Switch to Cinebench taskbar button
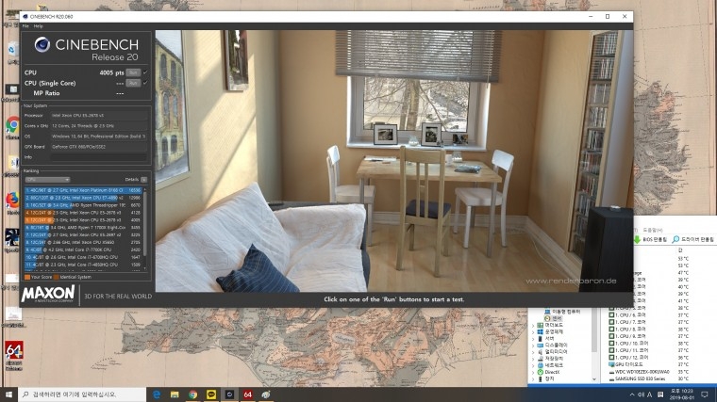The height and width of the screenshot is (402, 717). point(229,394)
